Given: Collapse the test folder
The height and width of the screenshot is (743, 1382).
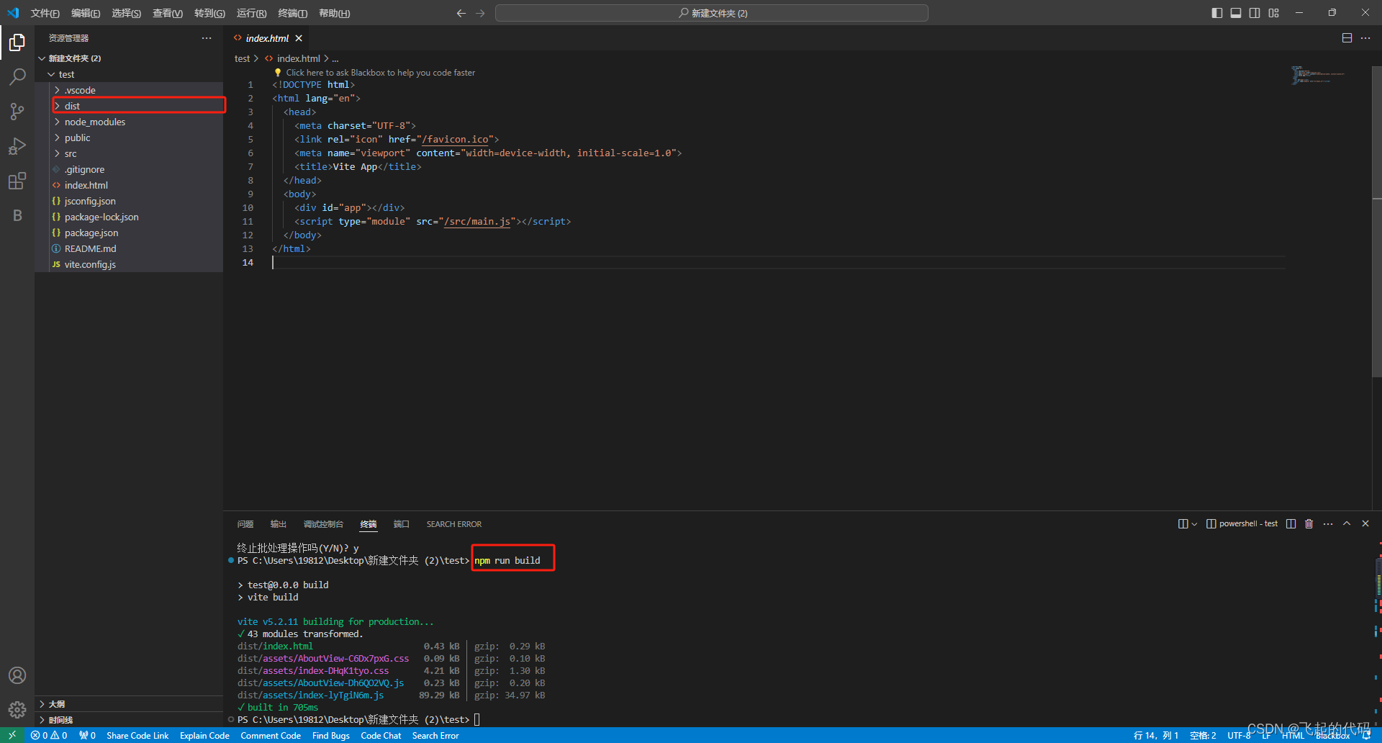Looking at the screenshot, I should point(130,74).
